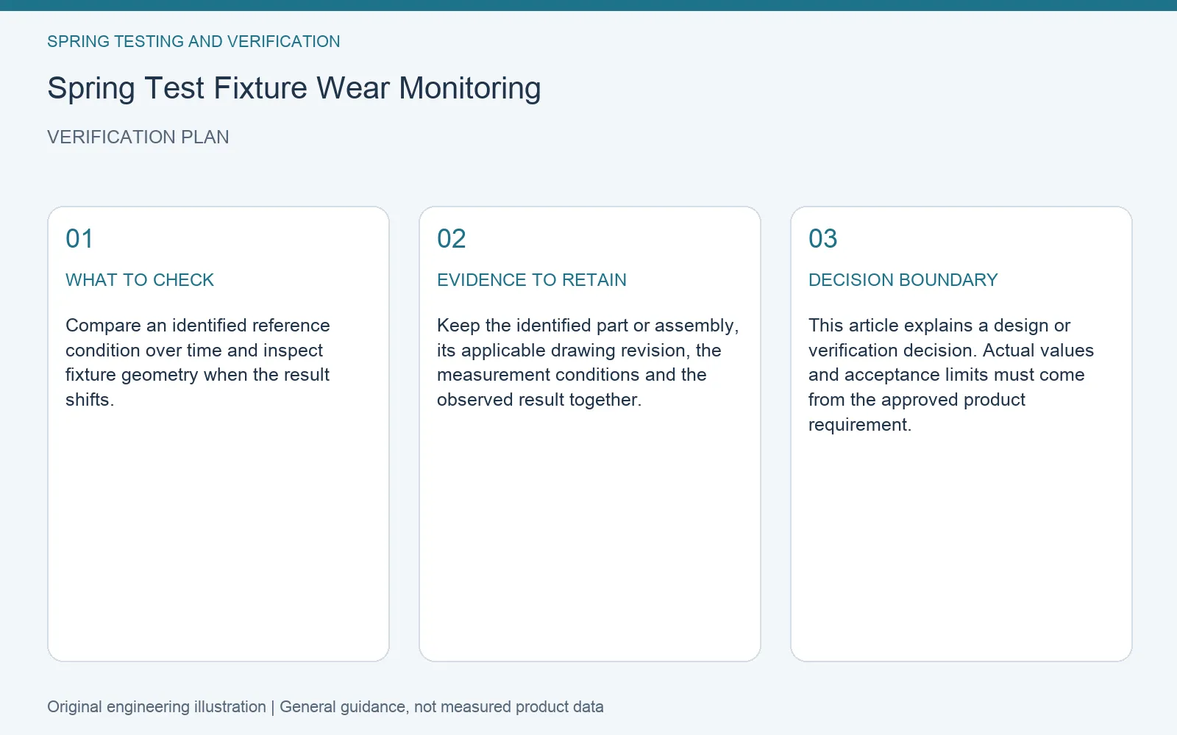Select the 'DECISION BOUNDARY' heading
1177x735 pixels.
click(x=903, y=280)
